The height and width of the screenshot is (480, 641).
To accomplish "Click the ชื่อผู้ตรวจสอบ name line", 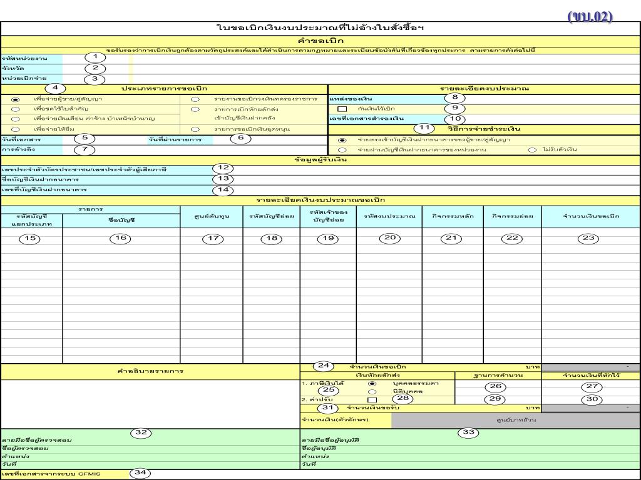I will (150, 449).
